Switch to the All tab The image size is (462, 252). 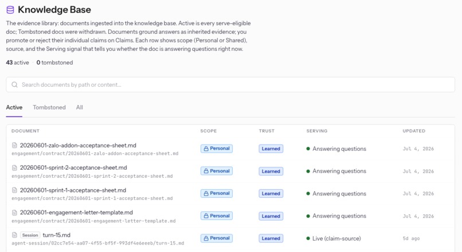pos(80,107)
